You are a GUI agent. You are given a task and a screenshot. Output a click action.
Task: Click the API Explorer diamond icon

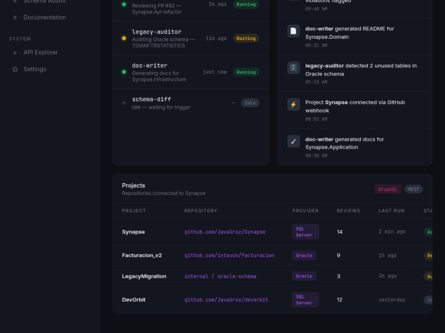coord(15,53)
